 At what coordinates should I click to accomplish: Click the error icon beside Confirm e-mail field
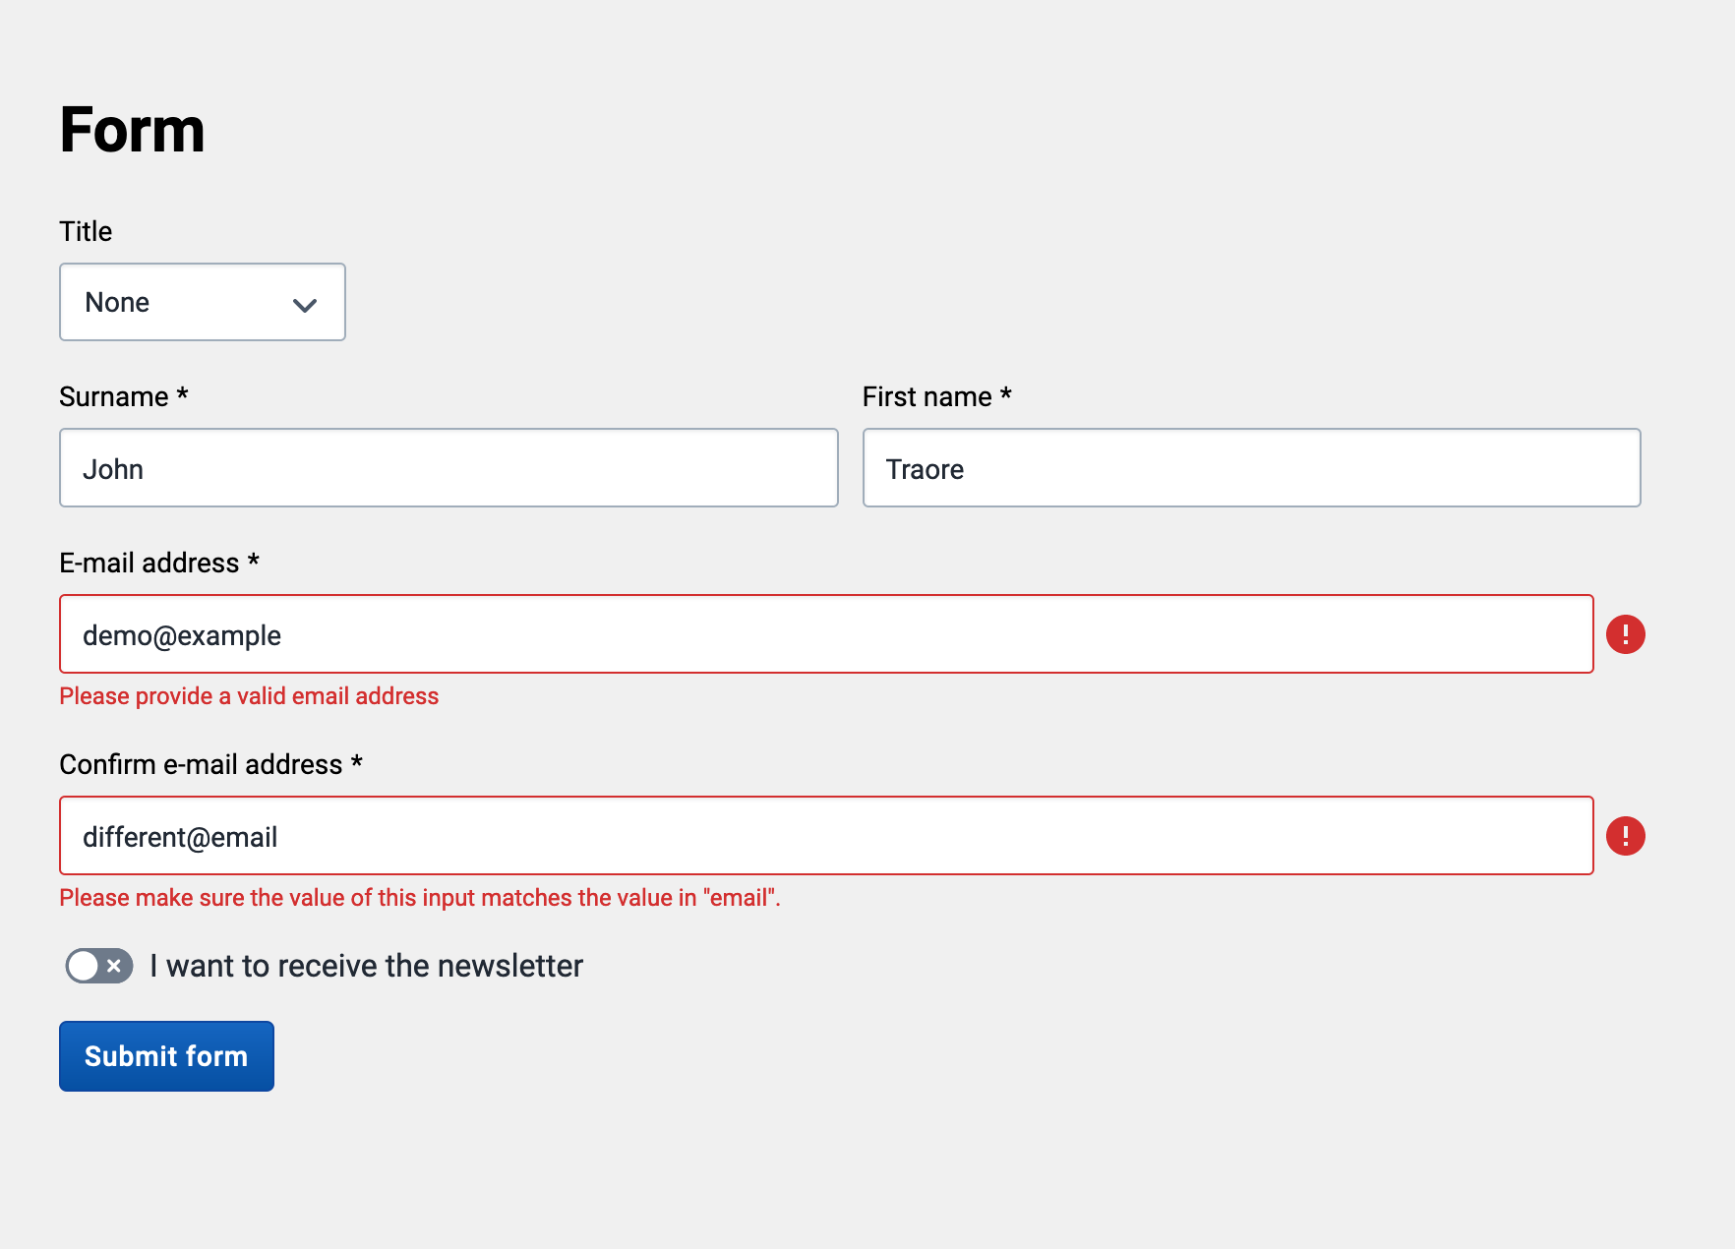(x=1626, y=835)
